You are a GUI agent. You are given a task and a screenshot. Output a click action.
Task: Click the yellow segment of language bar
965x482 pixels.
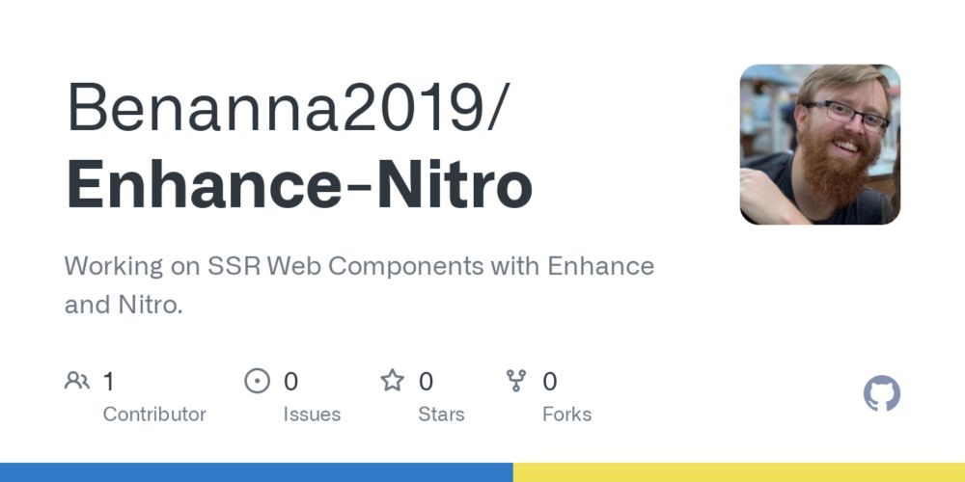[739, 472]
